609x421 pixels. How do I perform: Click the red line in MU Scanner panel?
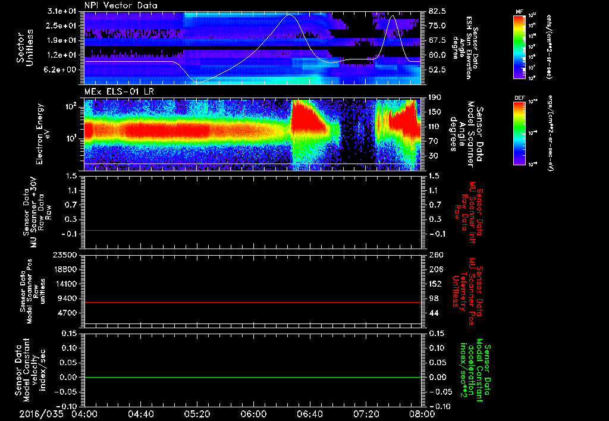pos(252,230)
